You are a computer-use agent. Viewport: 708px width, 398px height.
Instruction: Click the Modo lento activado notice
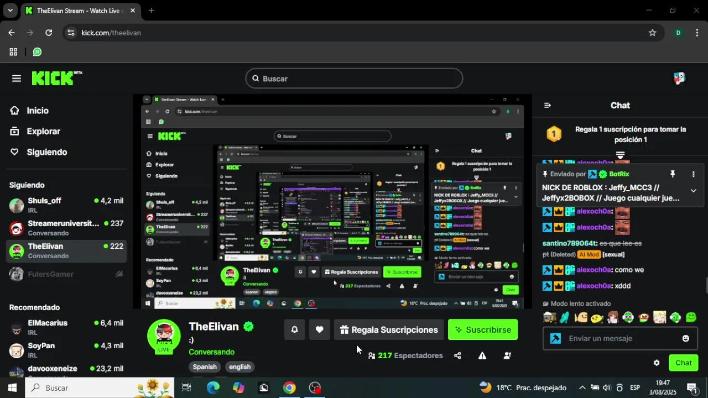click(576, 303)
